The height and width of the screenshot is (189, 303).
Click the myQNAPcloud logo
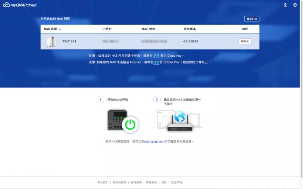tap(20, 5)
